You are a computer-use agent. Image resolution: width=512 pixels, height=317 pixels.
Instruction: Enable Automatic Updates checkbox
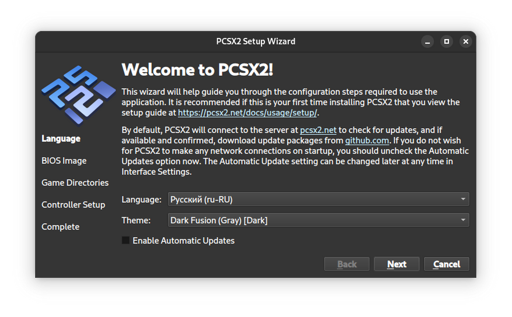(x=126, y=241)
